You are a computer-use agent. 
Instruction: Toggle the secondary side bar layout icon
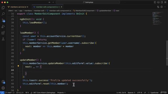click(x=162, y=2)
